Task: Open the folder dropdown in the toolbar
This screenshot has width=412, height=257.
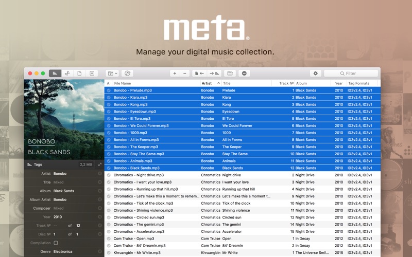Action: coord(112,74)
